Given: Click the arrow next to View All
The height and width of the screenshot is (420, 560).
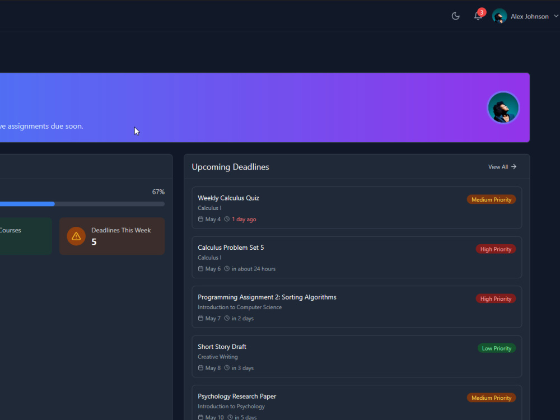Looking at the screenshot, I should point(514,167).
